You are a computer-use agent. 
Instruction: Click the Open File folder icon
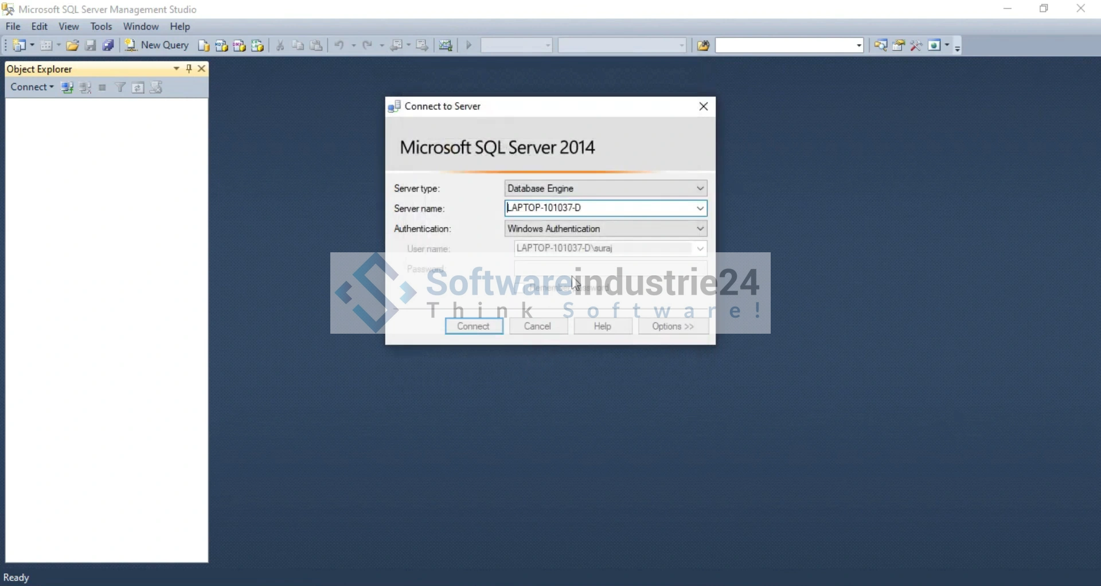(72, 45)
